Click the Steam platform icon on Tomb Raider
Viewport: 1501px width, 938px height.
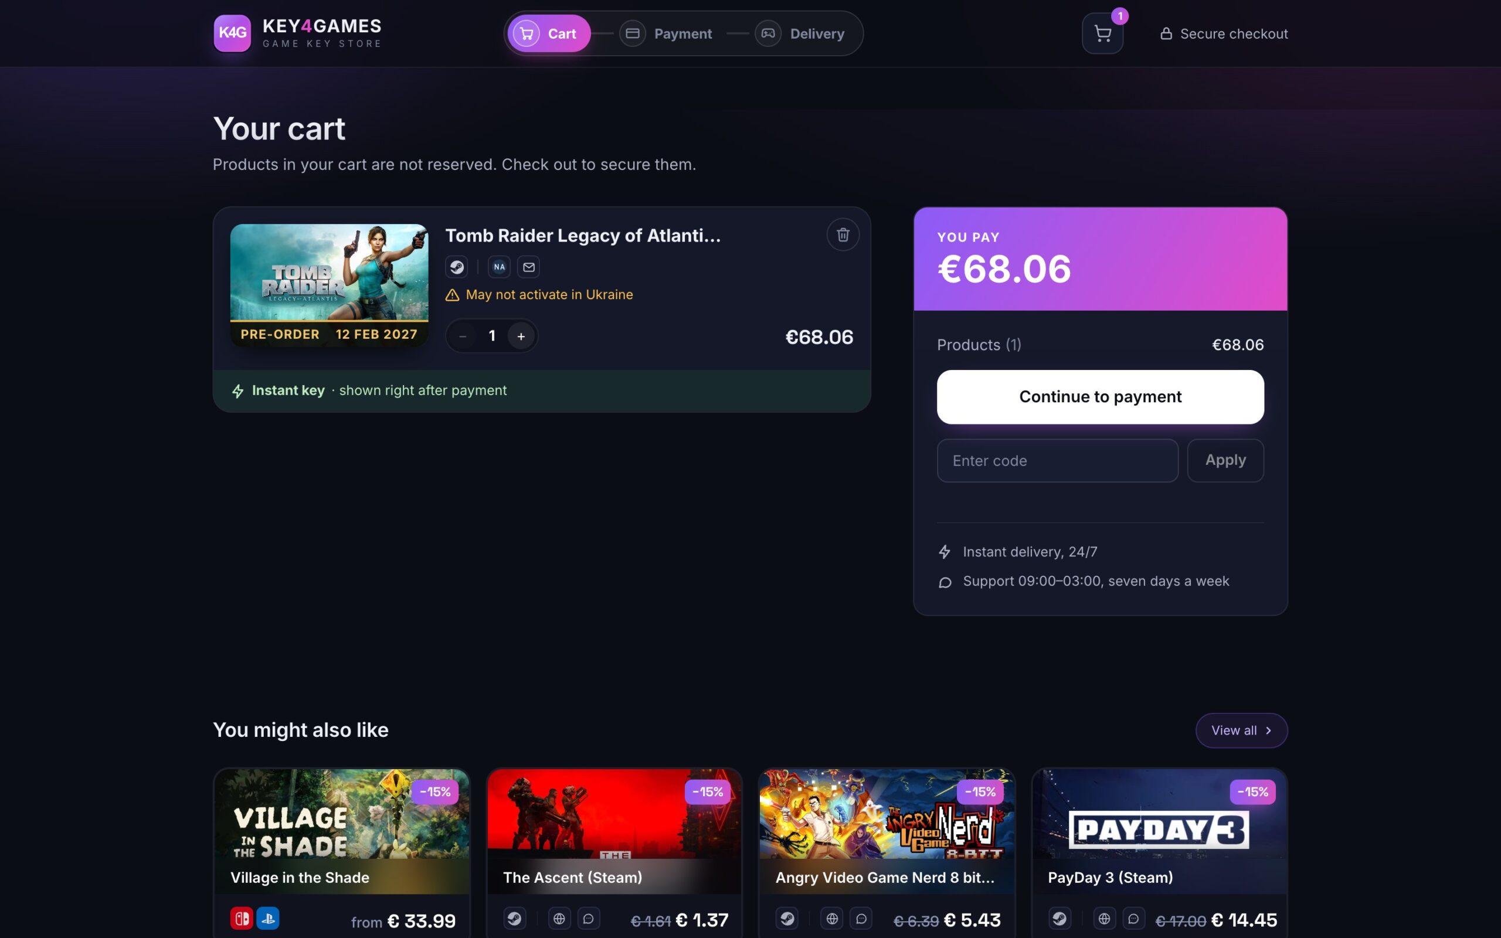click(457, 267)
